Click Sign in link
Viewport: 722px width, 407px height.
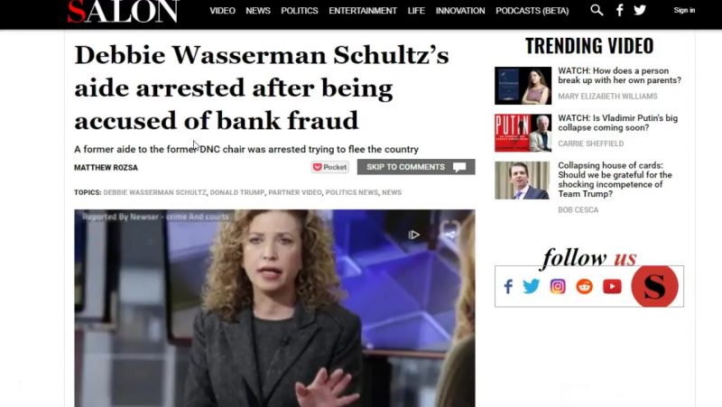point(684,10)
